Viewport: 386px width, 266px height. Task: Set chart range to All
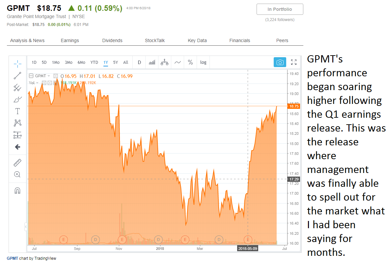(125, 62)
